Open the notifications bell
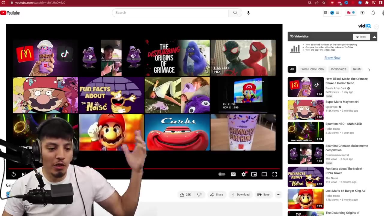The height and width of the screenshot is (216, 384). pos(373,13)
